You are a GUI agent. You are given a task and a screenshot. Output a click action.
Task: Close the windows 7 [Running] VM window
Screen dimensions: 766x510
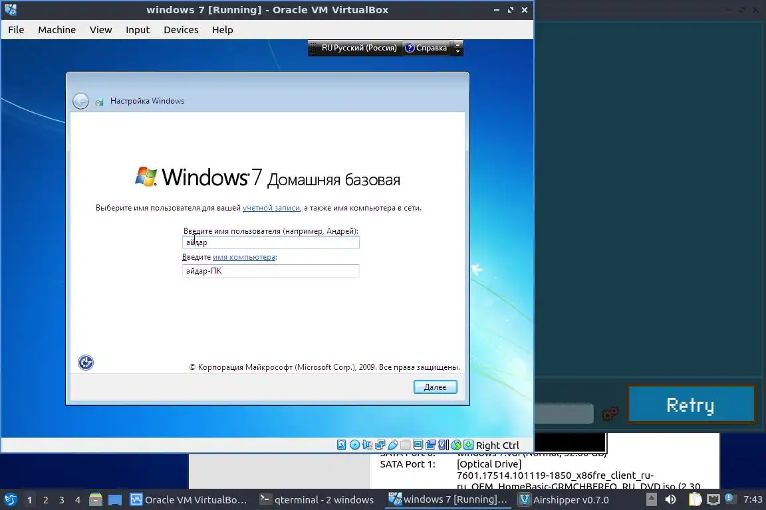pos(525,10)
